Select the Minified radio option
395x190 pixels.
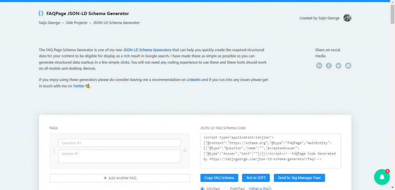click(x=202, y=188)
